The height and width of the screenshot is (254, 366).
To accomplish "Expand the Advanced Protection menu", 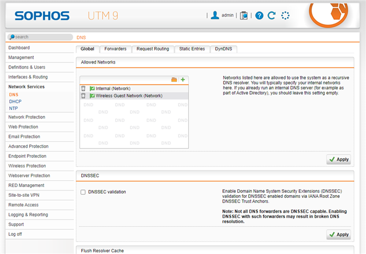I will click(x=39, y=146).
